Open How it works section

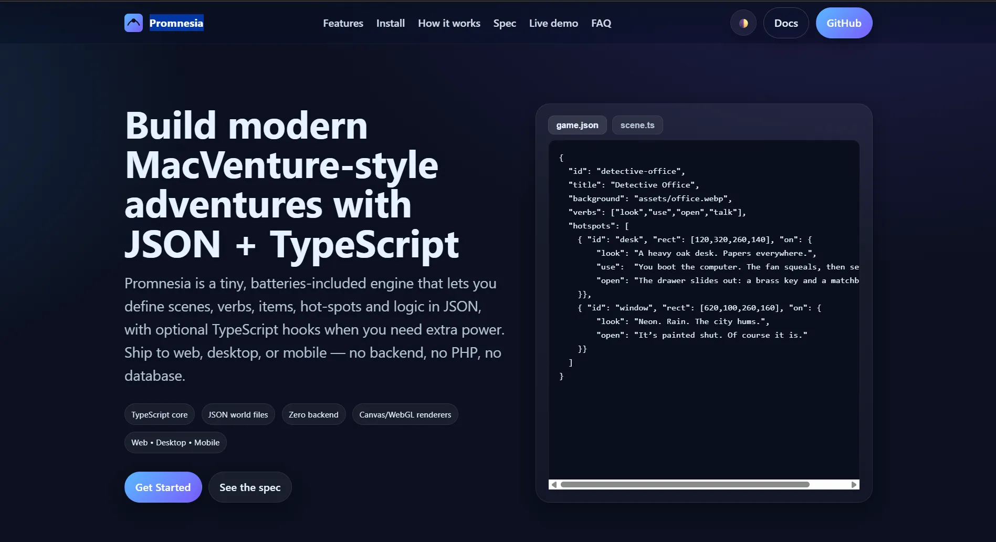(x=449, y=23)
